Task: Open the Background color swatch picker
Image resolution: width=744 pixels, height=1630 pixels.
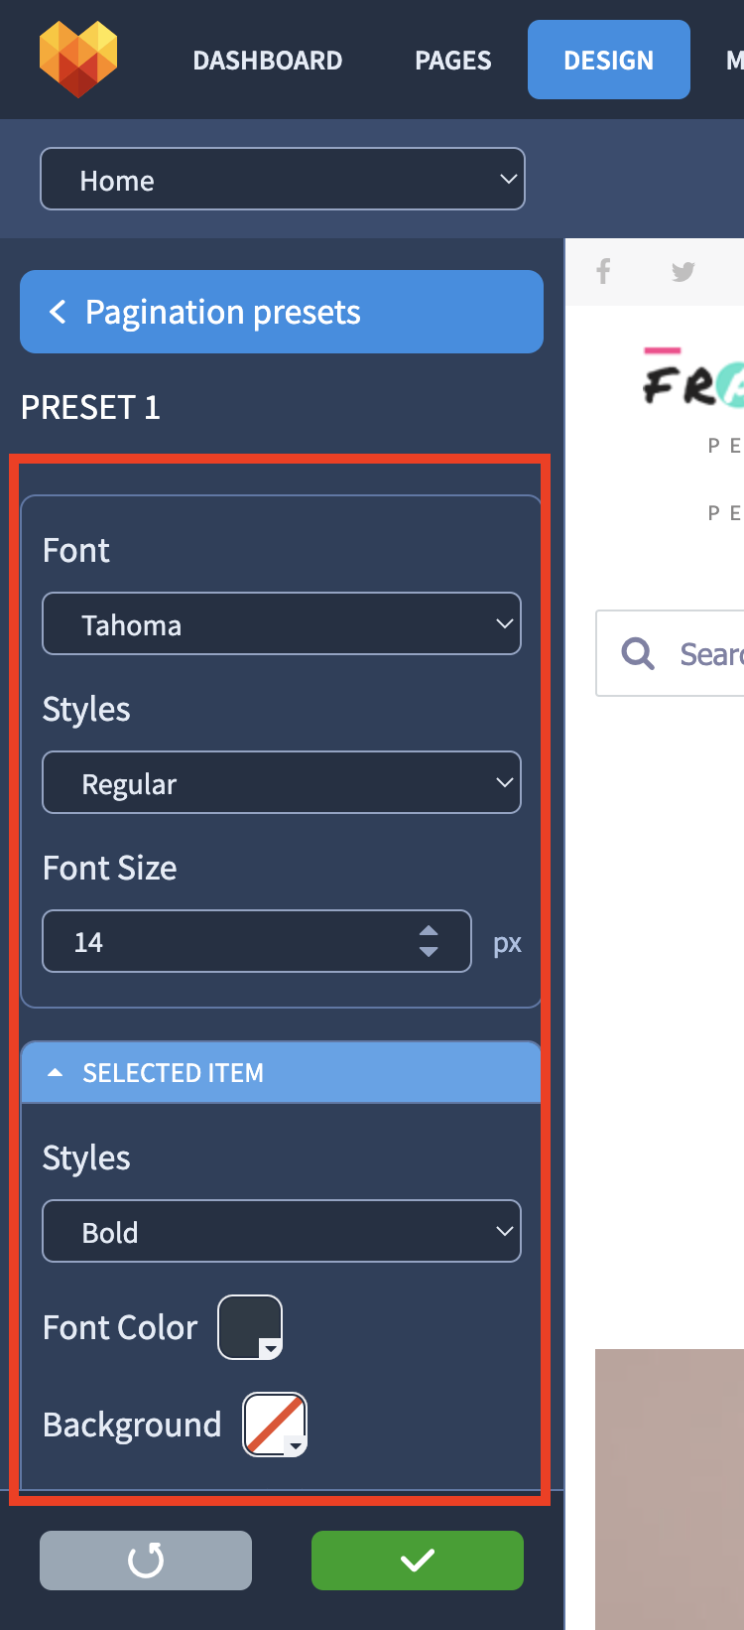Action: 275,1425
